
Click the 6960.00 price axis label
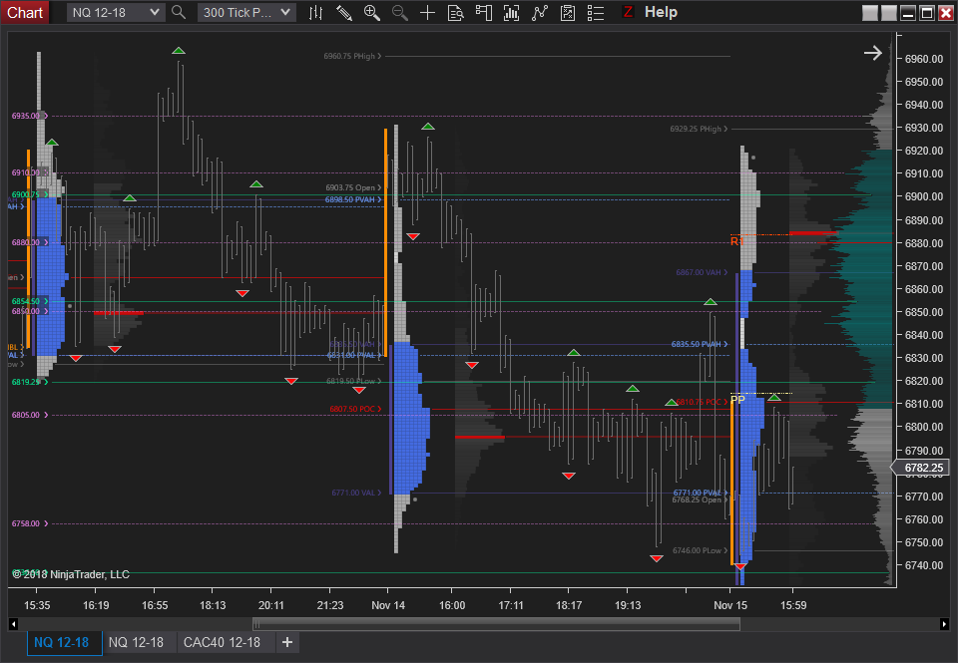[924, 59]
